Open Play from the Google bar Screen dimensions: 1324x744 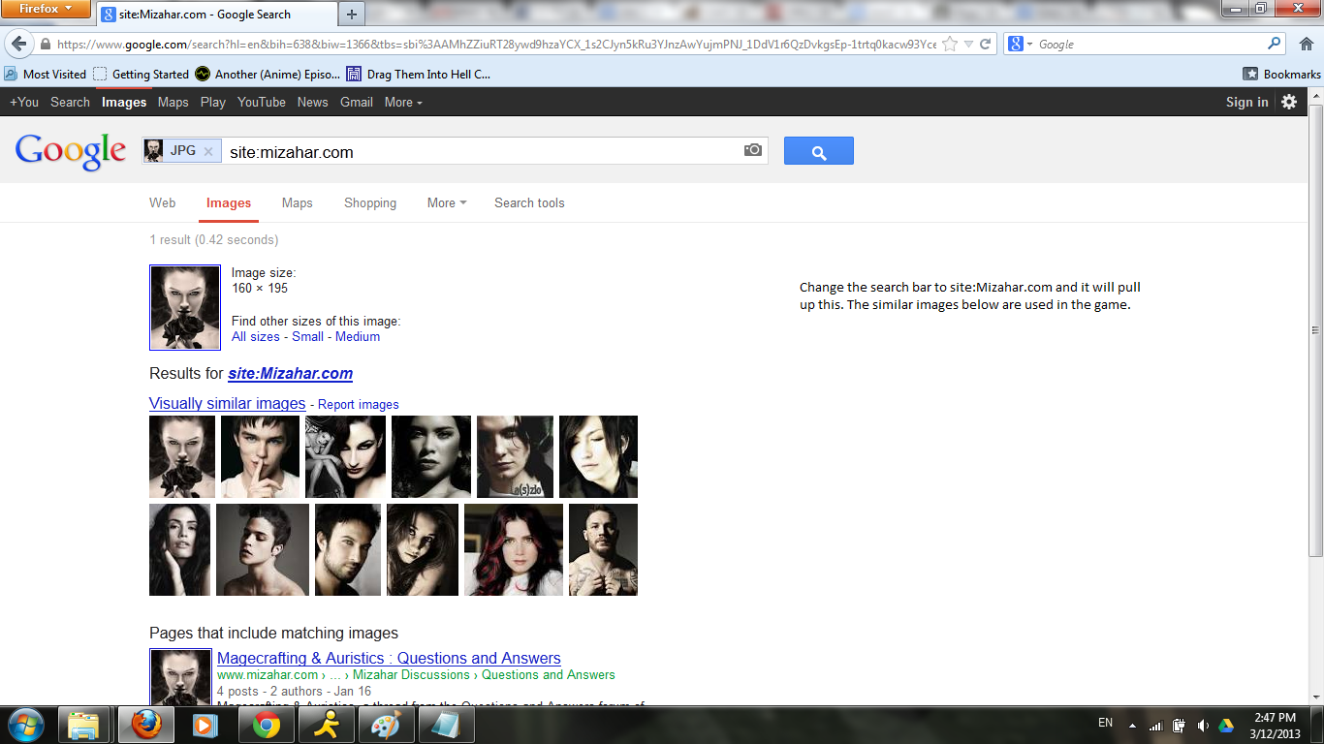(x=213, y=102)
